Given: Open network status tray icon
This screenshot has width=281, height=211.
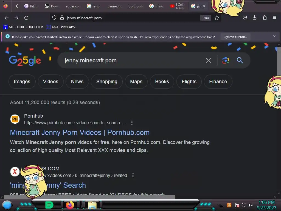Looking at the screenshot, I should click(x=244, y=205).
